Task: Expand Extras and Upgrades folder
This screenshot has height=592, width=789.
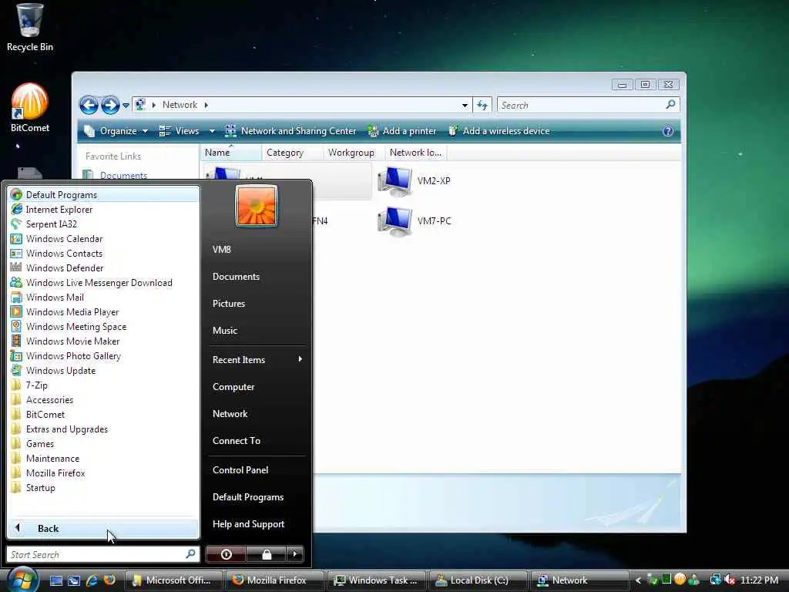Action: [x=104, y=429]
